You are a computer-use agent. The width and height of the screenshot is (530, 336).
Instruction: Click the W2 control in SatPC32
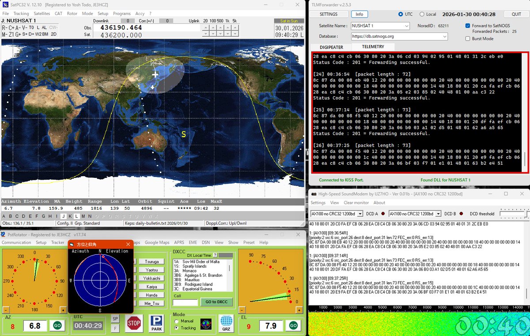point(38,34)
